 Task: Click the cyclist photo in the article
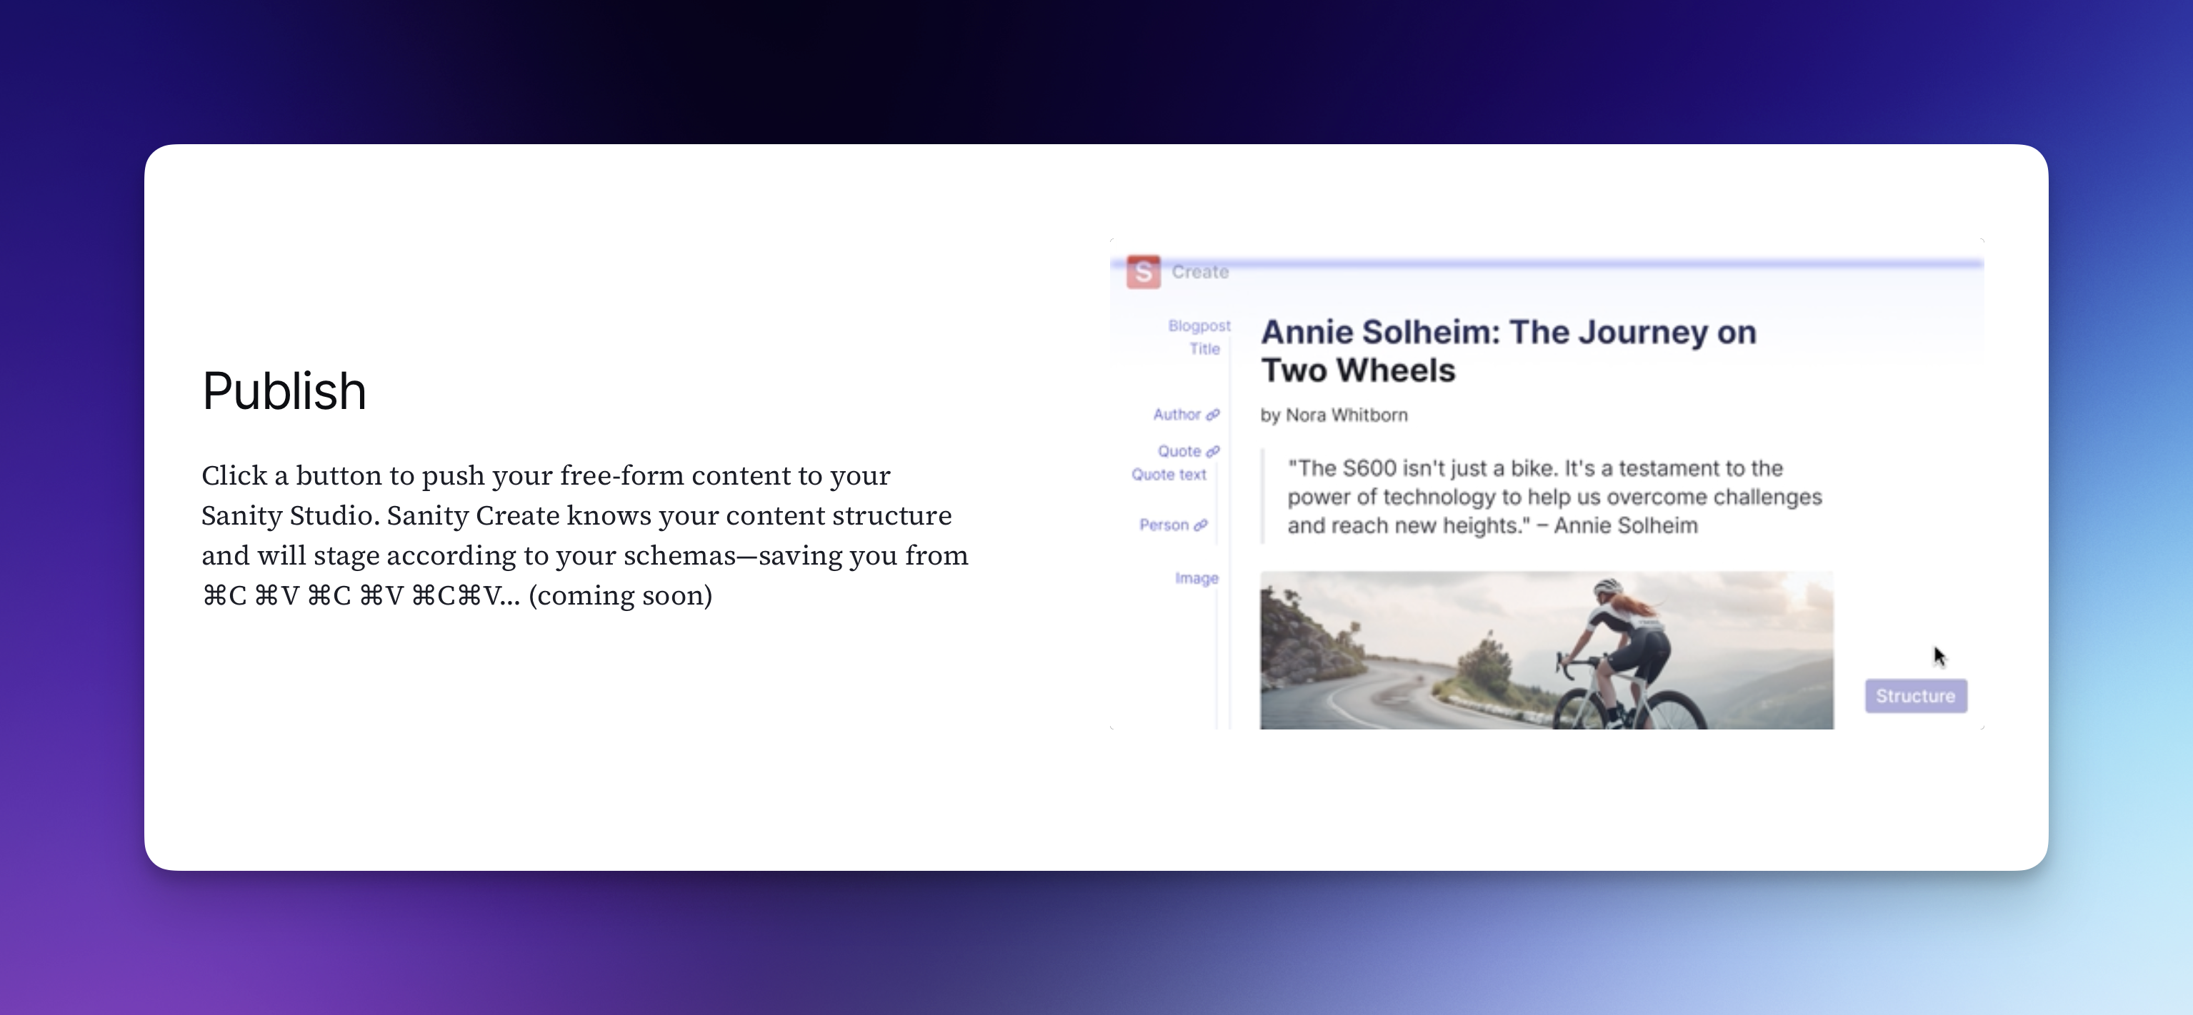(1546, 650)
